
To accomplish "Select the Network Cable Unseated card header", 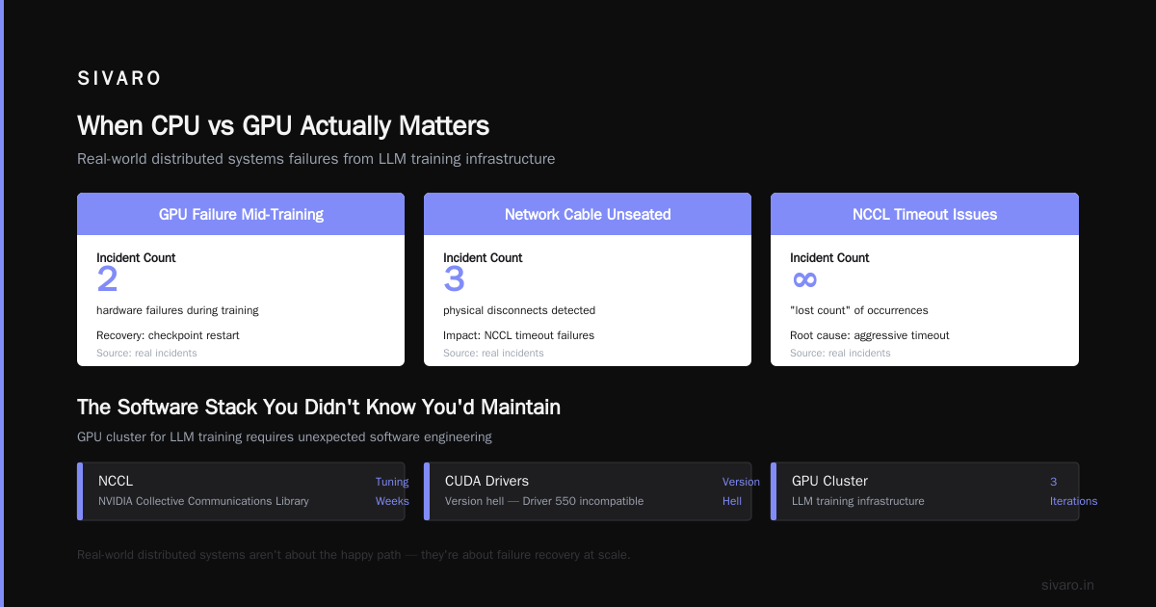I will (x=588, y=214).
